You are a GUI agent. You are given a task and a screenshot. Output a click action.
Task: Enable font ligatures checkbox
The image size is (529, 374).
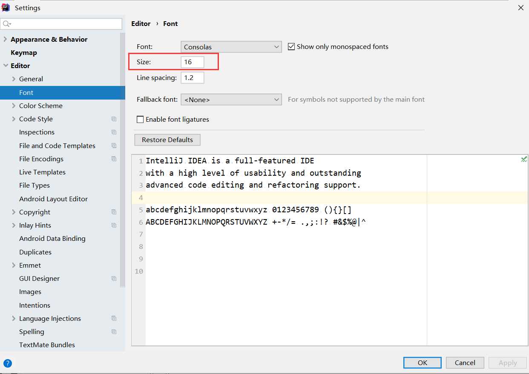(140, 120)
